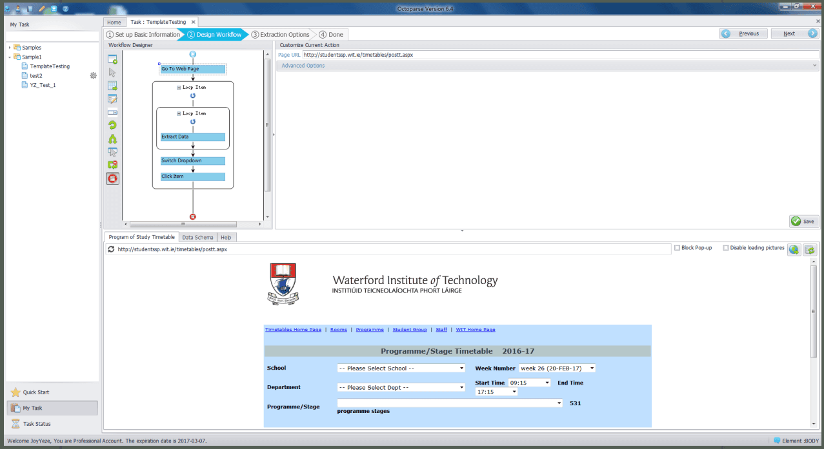Choose the cursor-on-window hover tool icon
Screen dimensions: 824x449
tap(112, 152)
